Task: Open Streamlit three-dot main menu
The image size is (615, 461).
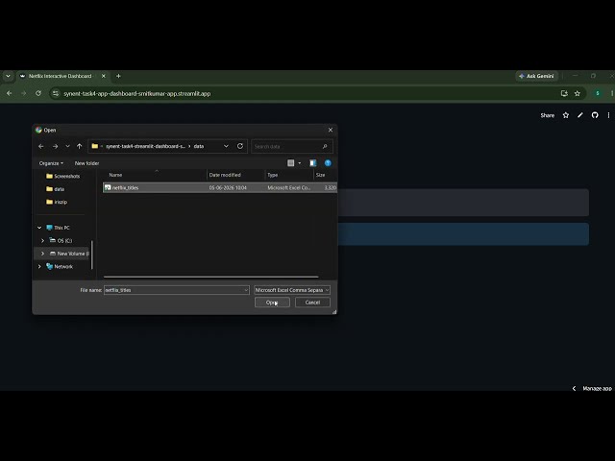Action: click(608, 115)
